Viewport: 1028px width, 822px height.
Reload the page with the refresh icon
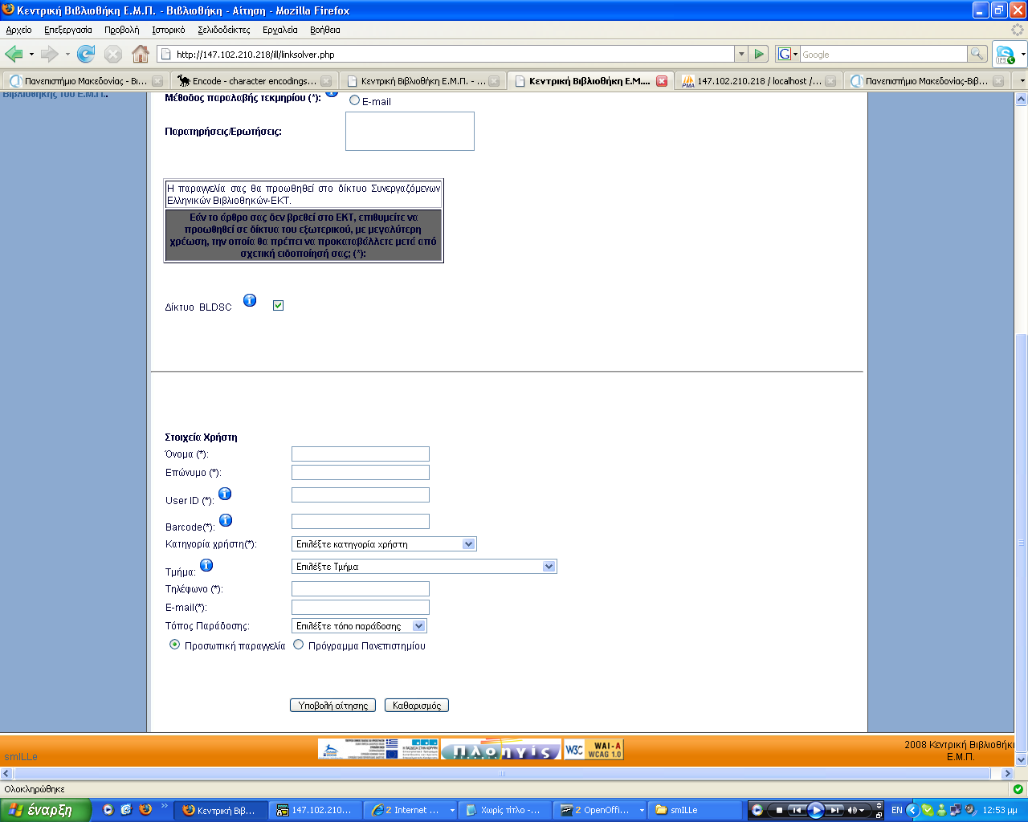click(x=86, y=54)
